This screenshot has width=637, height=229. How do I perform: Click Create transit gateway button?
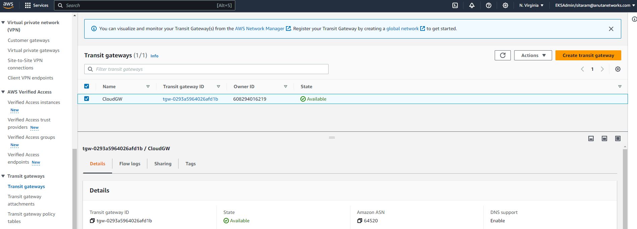[588, 55]
